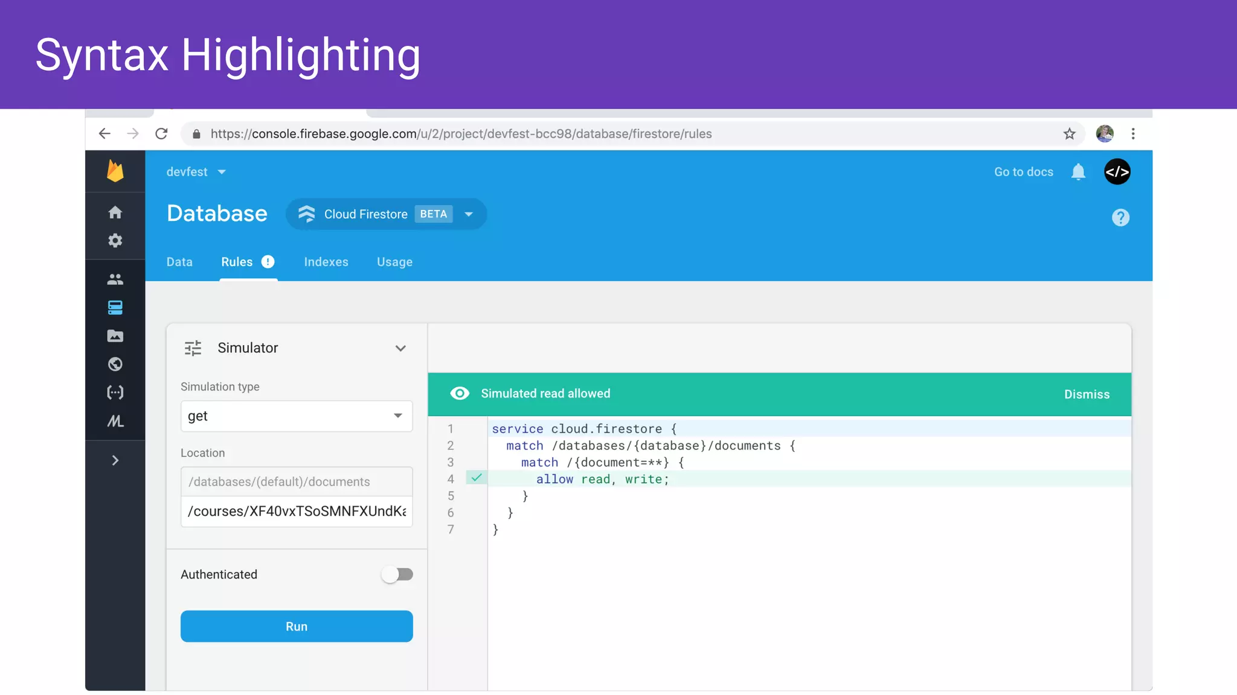Screen dimensions: 1237x695
Task: Bookmark this page with star icon
Action: point(1070,134)
